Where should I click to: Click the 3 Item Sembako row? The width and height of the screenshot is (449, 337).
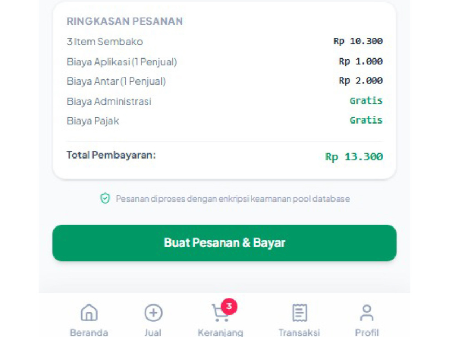pos(224,41)
